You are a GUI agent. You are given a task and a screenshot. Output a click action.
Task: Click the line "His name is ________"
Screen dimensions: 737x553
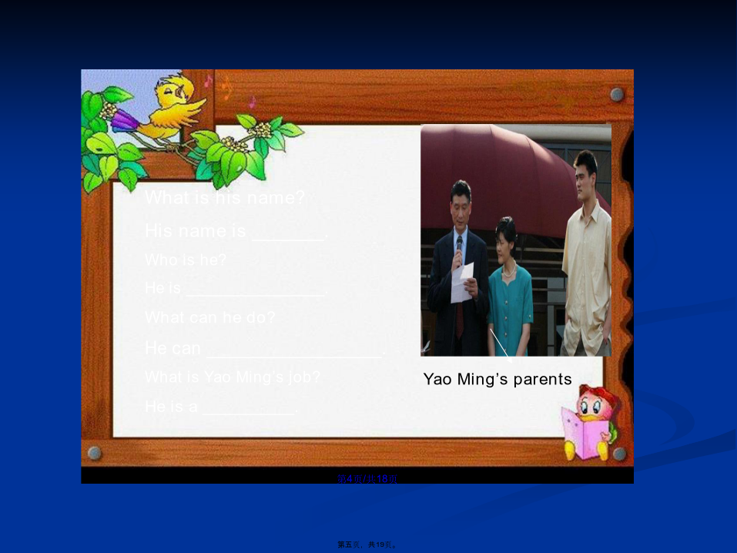pos(236,231)
